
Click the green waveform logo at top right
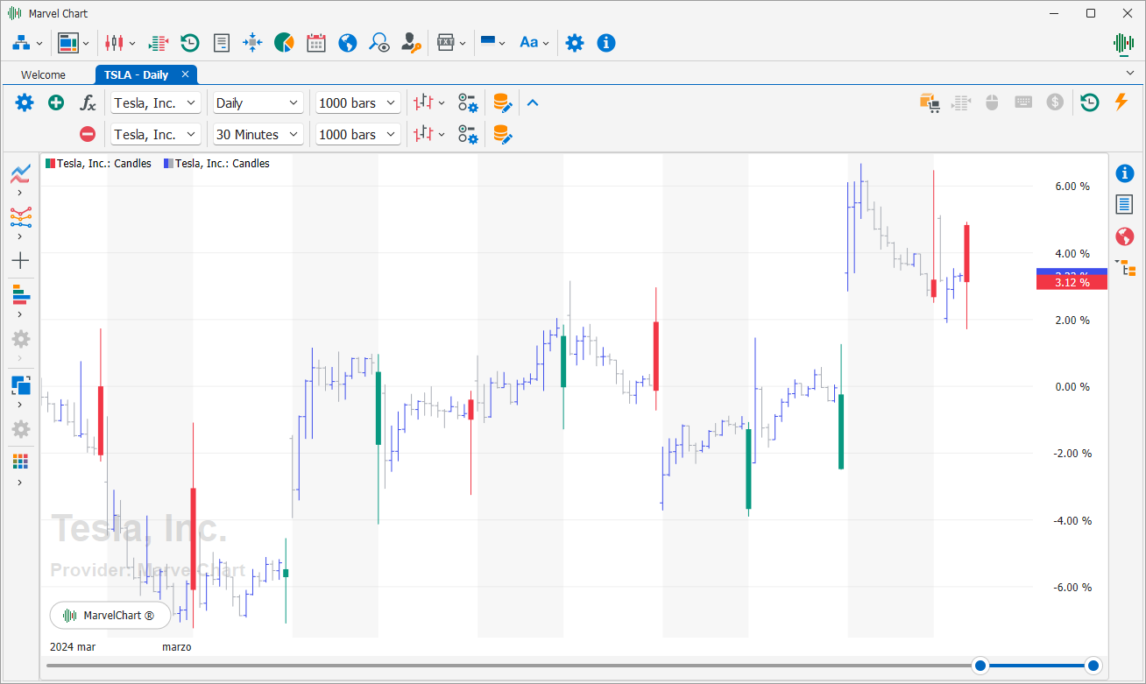point(1124,42)
